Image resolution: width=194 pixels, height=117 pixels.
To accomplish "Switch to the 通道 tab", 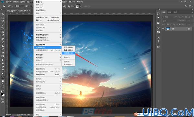I will click(170, 12).
